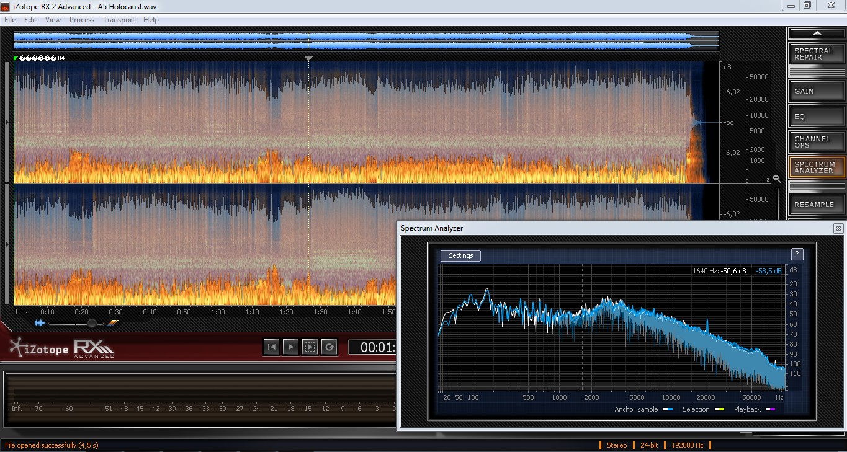Click the frequency zoom-in magnifier icon
The height and width of the screenshot is (452, 847).
pyautogui.click(x=776, y=179)
